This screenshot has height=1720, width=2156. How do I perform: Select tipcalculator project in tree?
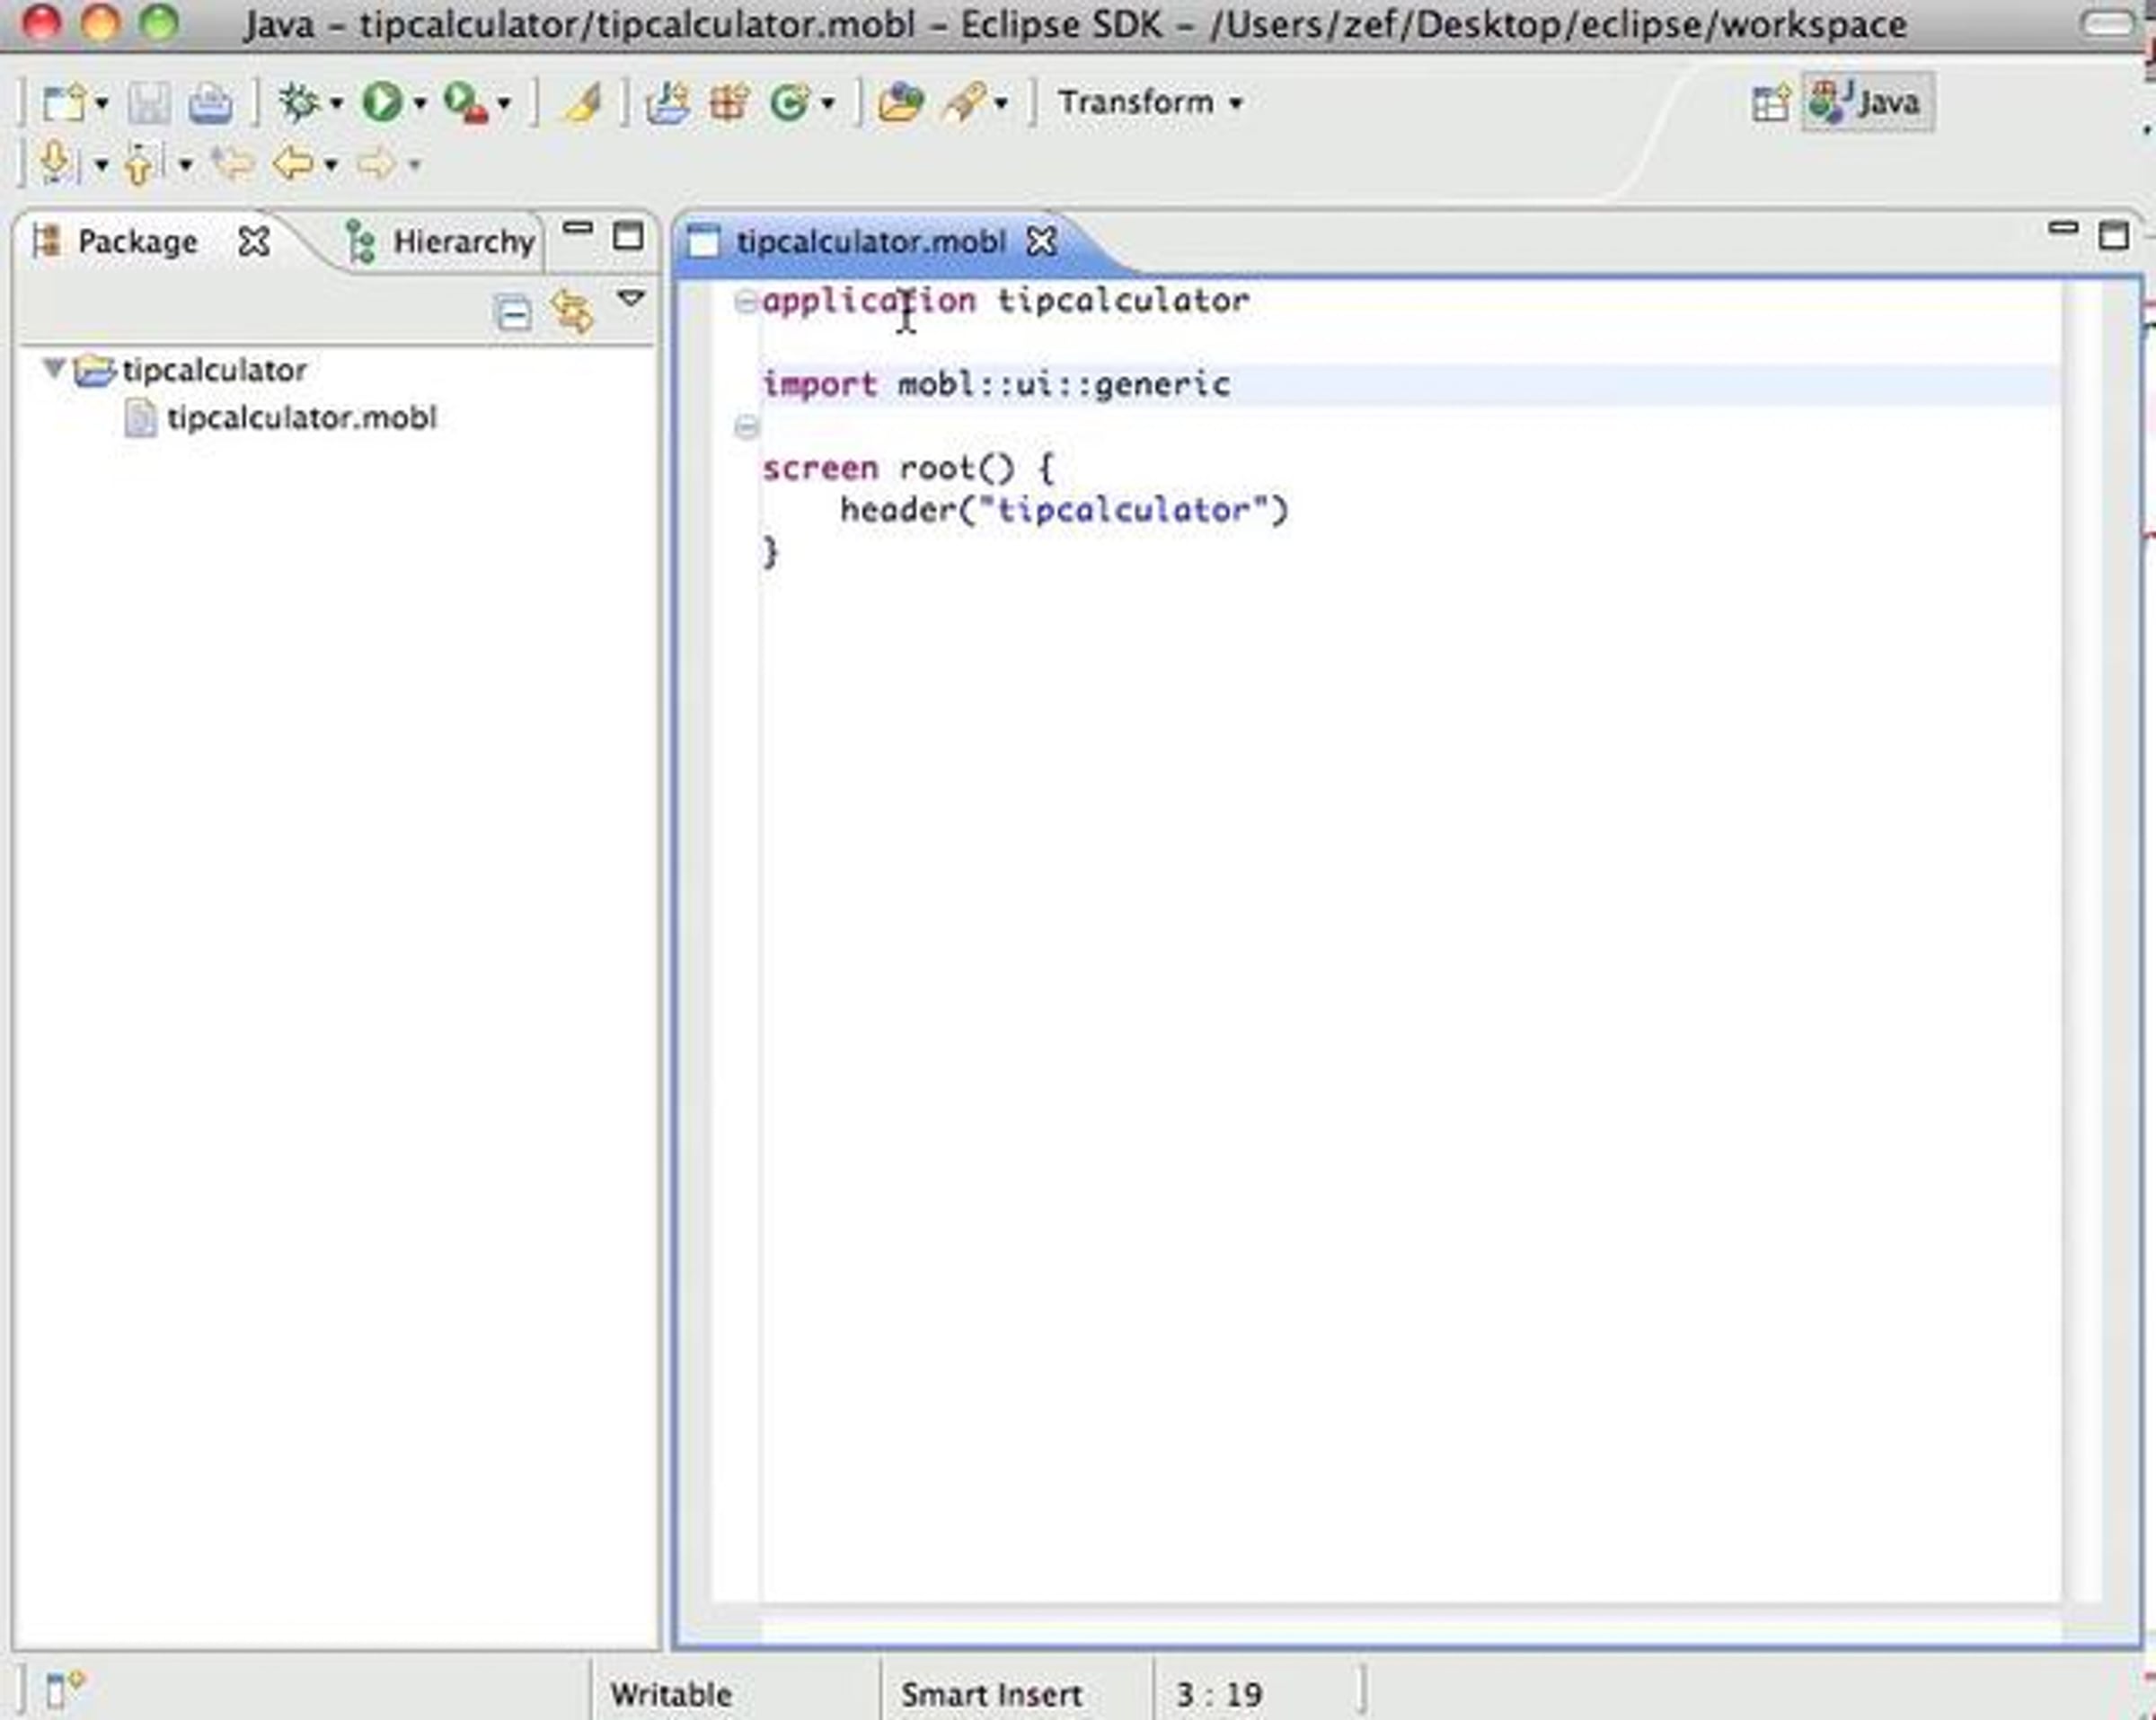point(214,371)
